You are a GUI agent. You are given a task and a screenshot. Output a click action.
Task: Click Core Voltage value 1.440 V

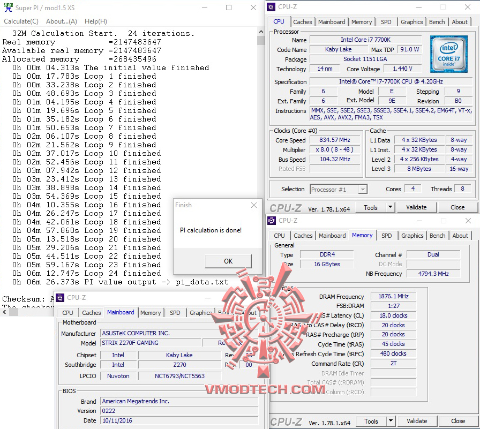pyautogui.click(x=402, y=69)
